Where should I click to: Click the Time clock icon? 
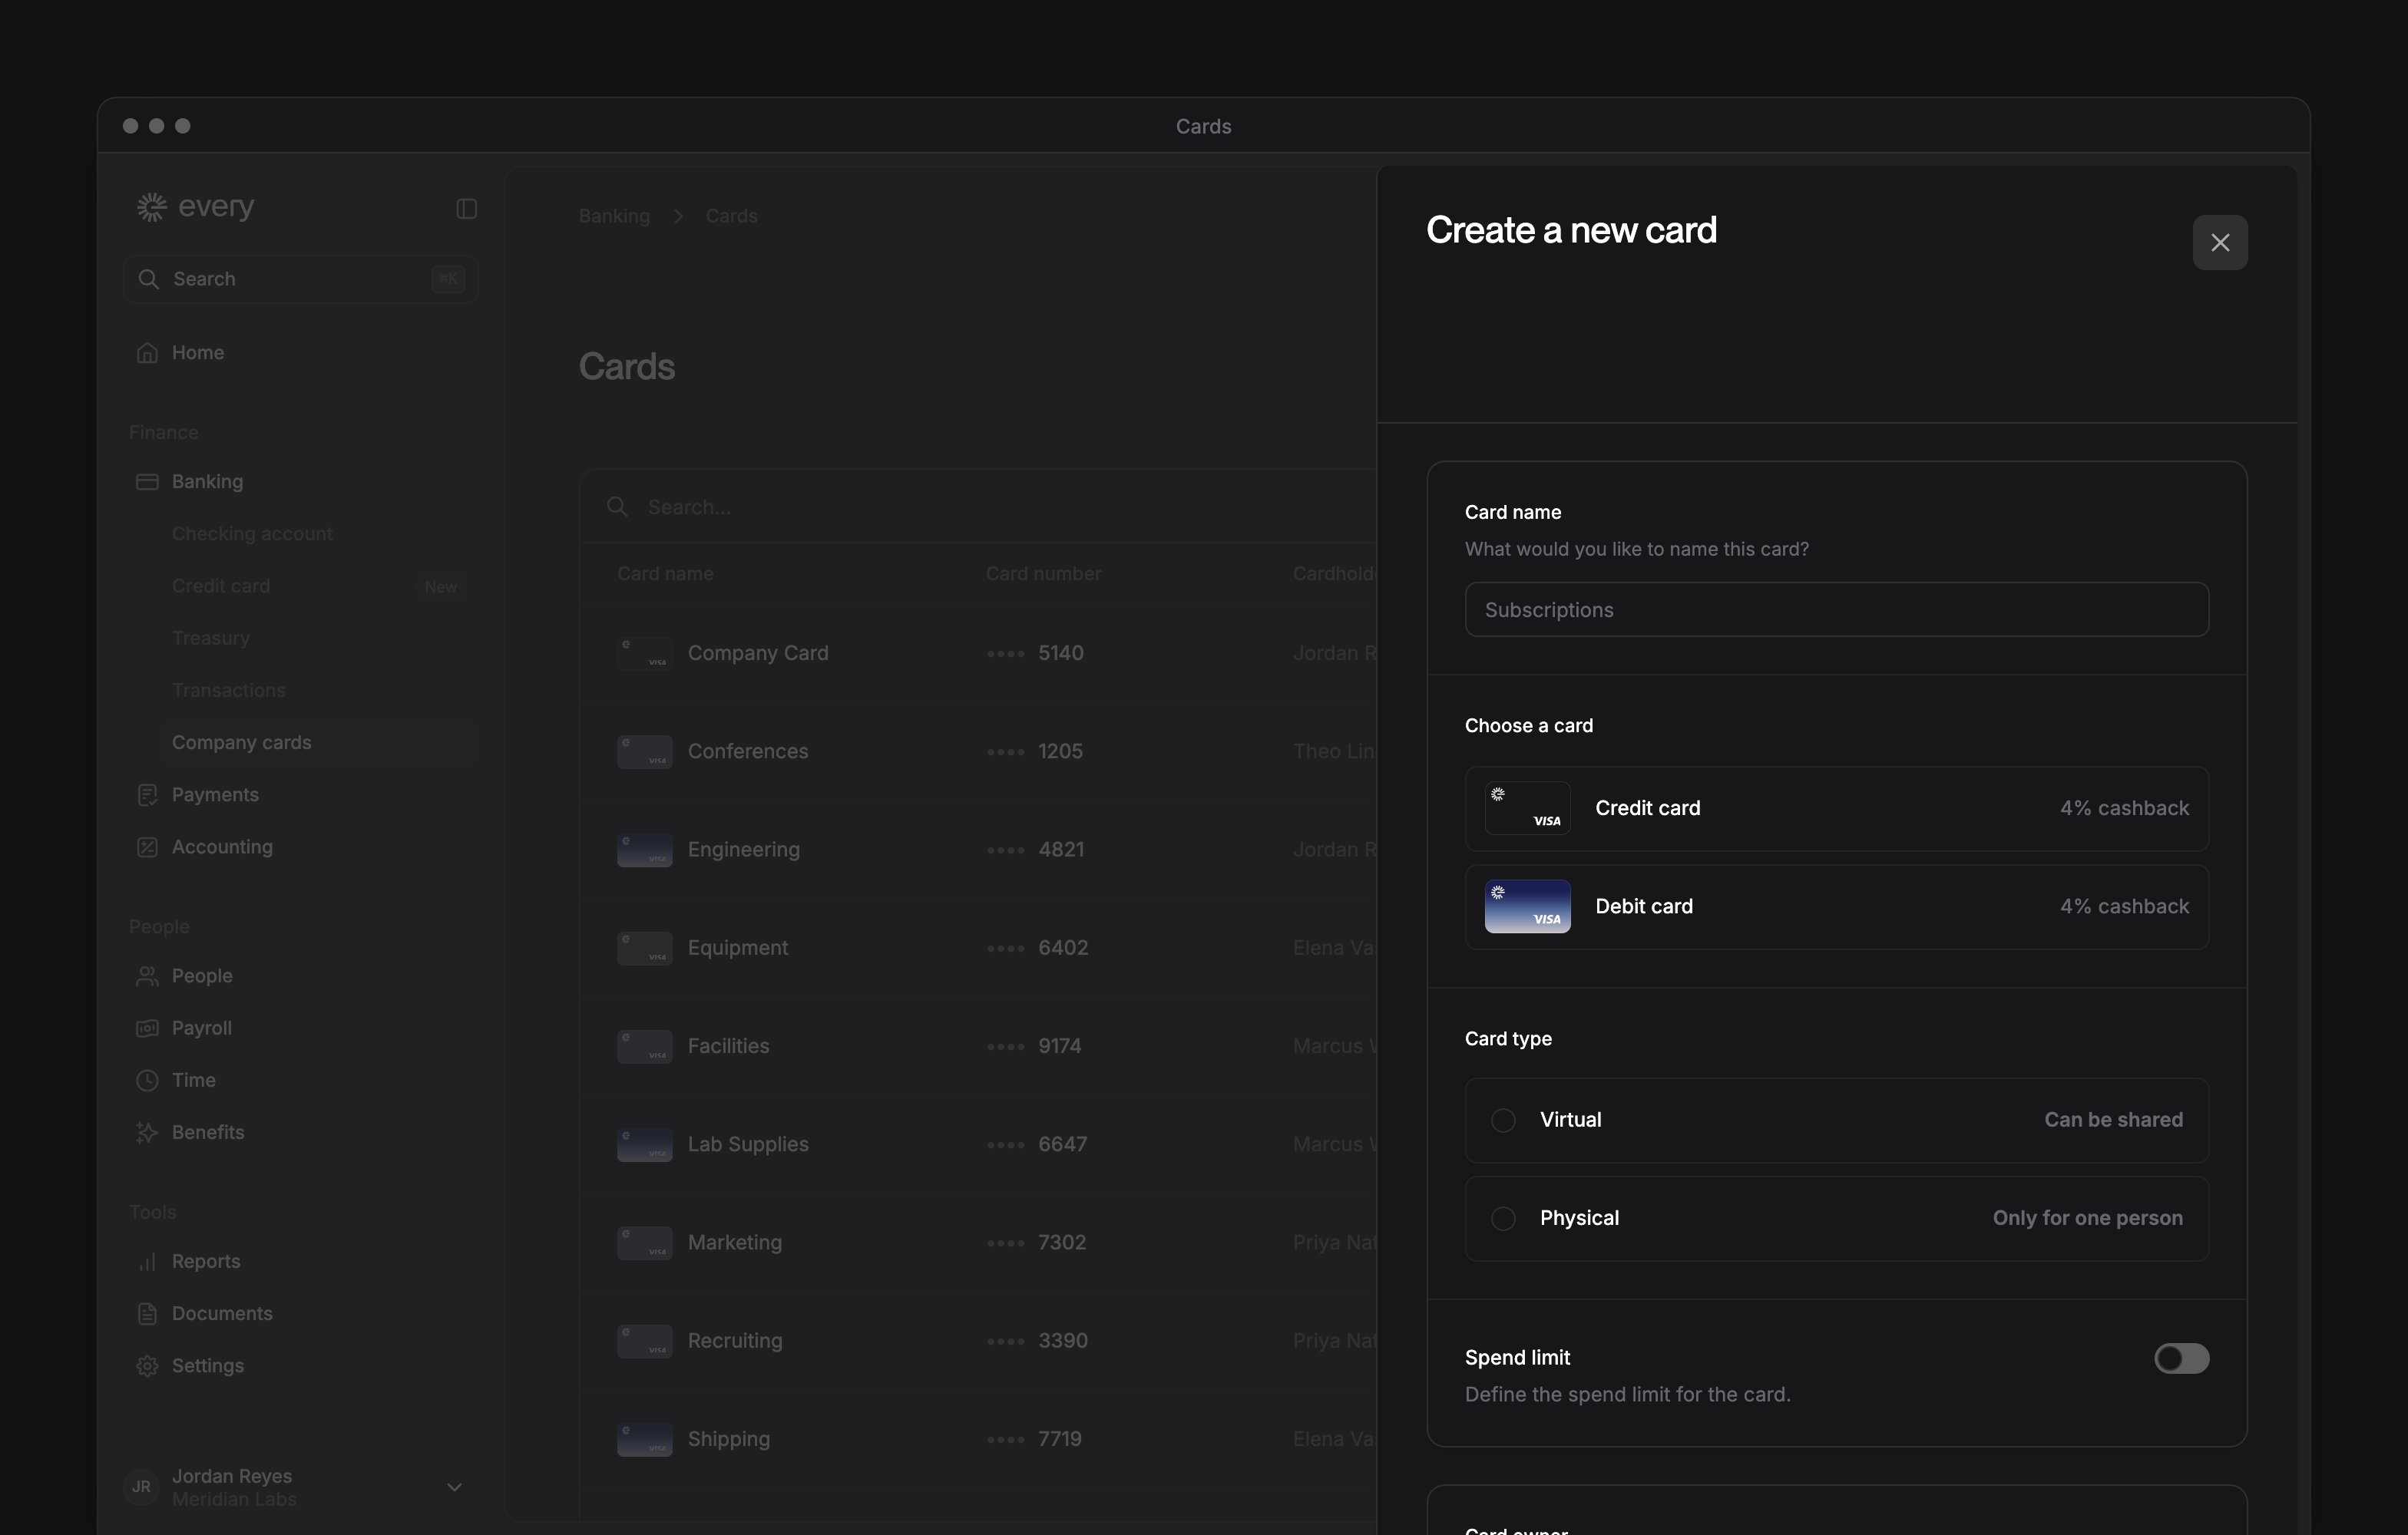click(147, 1081)
